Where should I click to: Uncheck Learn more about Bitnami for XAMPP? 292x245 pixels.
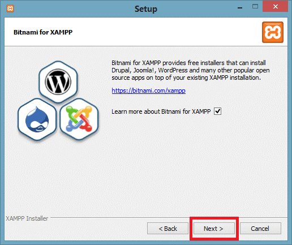(217, 111)
